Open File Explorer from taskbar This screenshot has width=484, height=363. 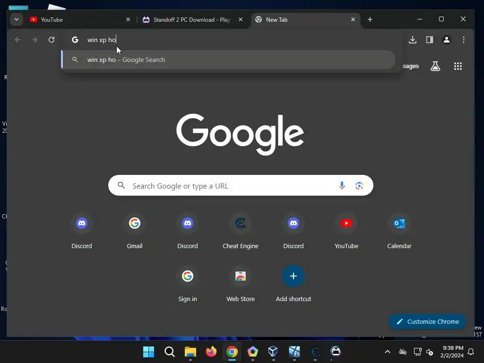(x=190, y=352)
